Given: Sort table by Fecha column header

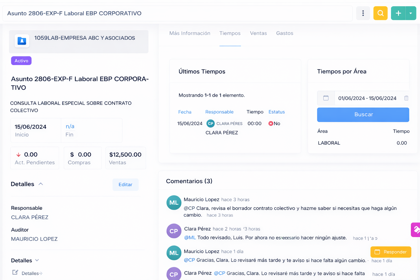Looking at the screenshot, I should coord(185,112).
